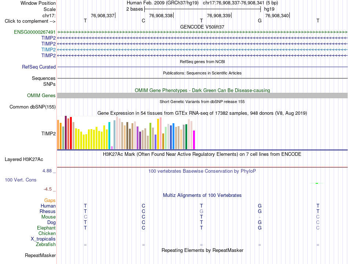Click the TIMP2 label beside GTEx chart

[48, 133]
